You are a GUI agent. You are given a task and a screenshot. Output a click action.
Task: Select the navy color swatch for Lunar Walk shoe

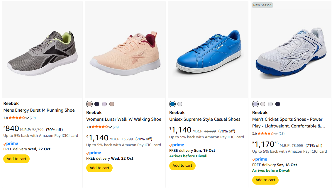tap(97, 104)
